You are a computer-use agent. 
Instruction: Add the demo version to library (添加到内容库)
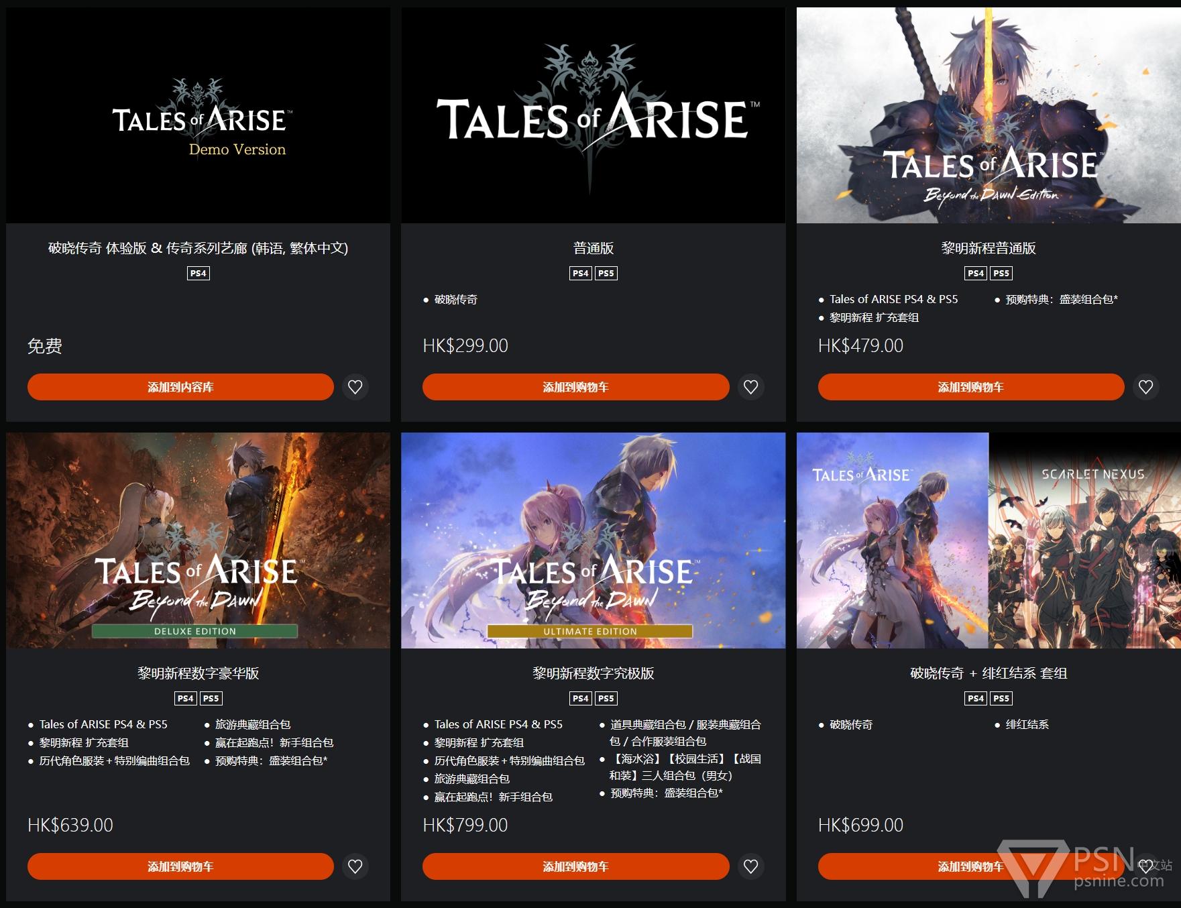click(x=180, y=387)
